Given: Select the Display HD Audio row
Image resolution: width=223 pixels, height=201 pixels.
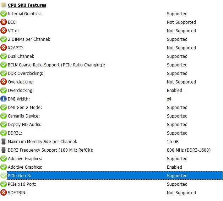Looking at the screenshot, I should pos(111,124).
